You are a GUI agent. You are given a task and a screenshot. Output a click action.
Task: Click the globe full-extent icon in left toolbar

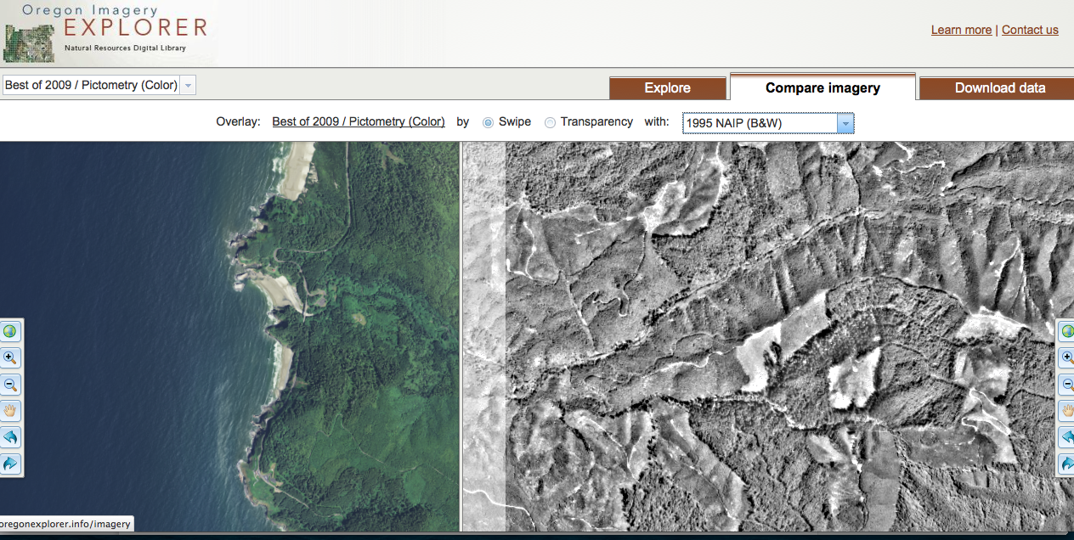(10, 331)
